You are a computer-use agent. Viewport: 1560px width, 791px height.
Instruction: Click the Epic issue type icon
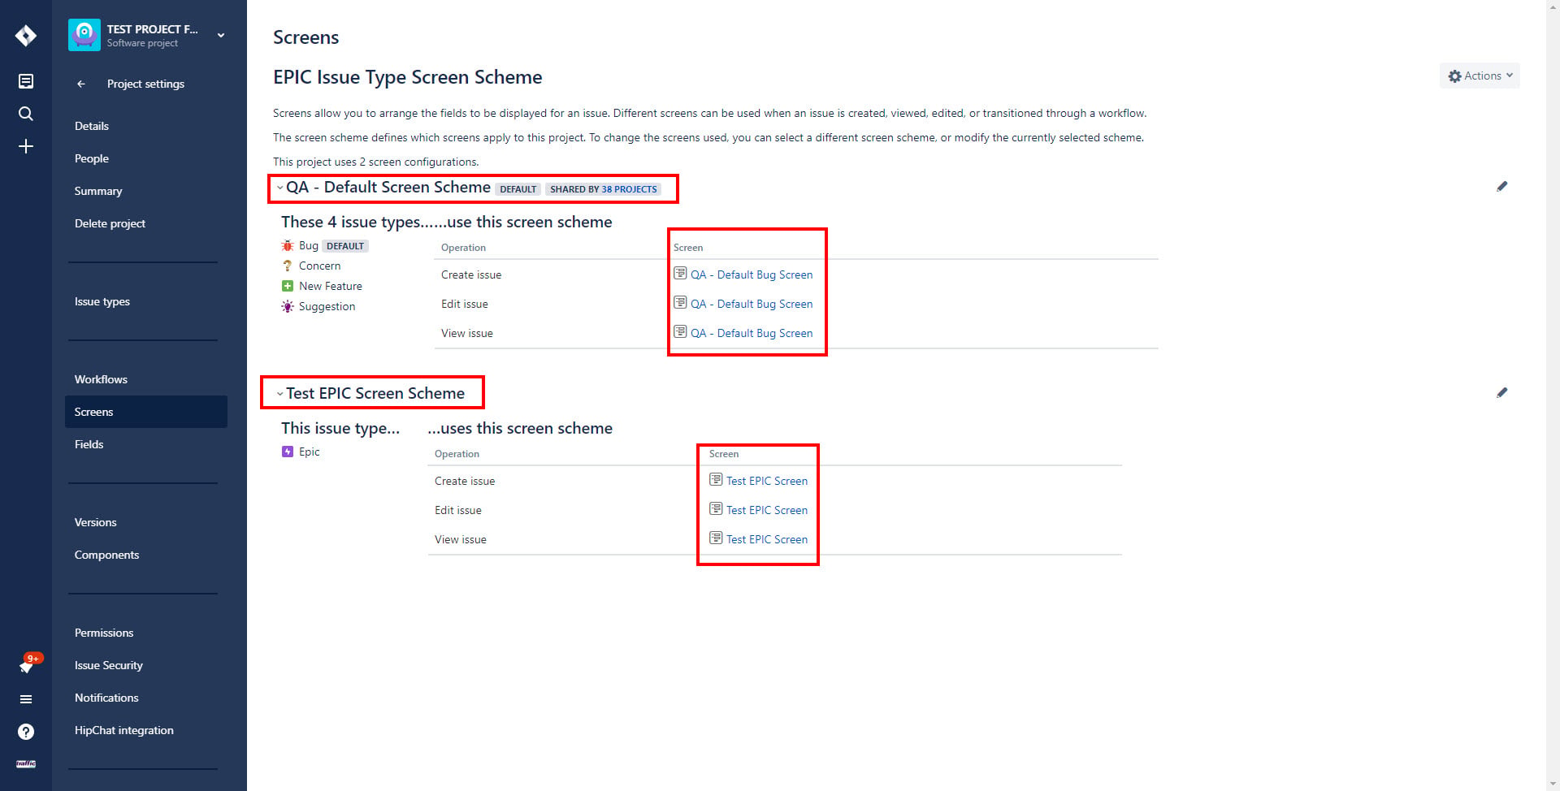(288, 452)
